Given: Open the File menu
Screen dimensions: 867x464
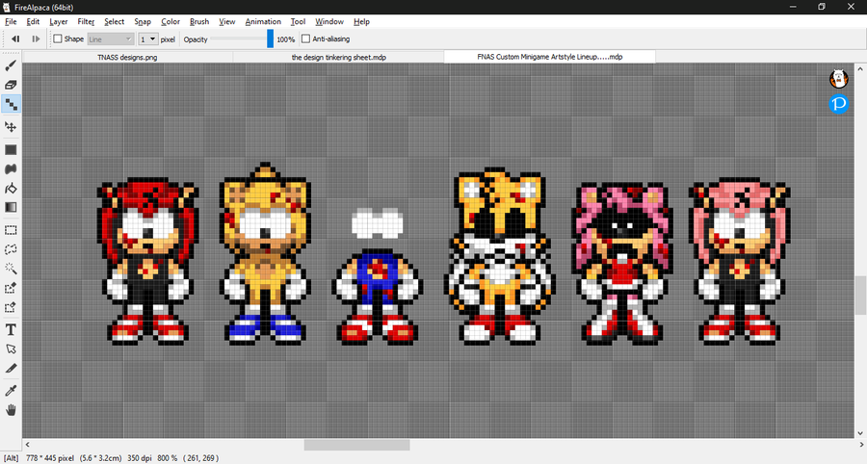Looking at the screenshot, I should [11, 21].
